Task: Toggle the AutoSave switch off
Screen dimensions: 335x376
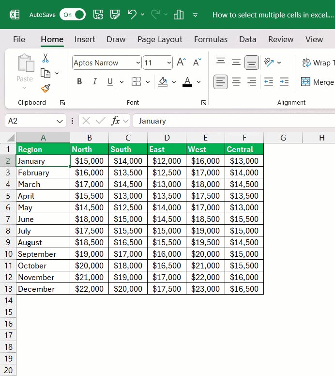Action: tap(73, 15)
